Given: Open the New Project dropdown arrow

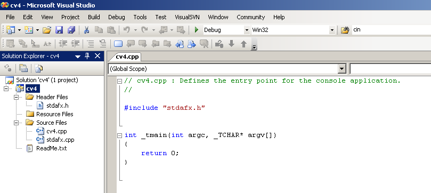Looking at the screenshot, I should 20,30.
